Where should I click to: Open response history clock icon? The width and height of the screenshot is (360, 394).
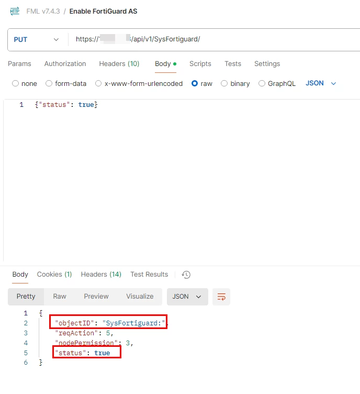pos(186,275)
